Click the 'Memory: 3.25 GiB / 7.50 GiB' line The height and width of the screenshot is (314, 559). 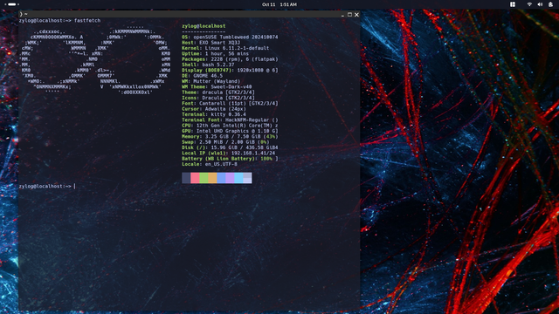(230, 137)
